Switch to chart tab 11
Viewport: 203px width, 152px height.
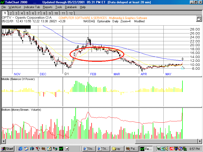pos(63,13)
